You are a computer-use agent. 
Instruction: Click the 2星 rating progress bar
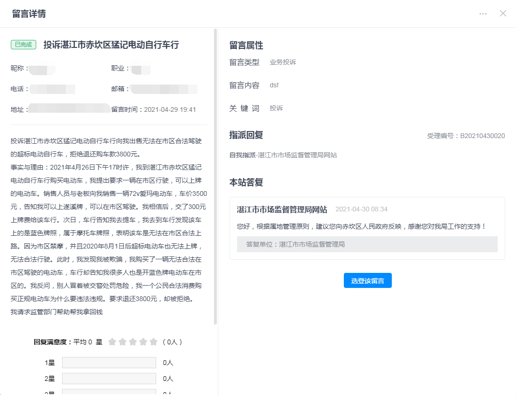pos(109,379)
